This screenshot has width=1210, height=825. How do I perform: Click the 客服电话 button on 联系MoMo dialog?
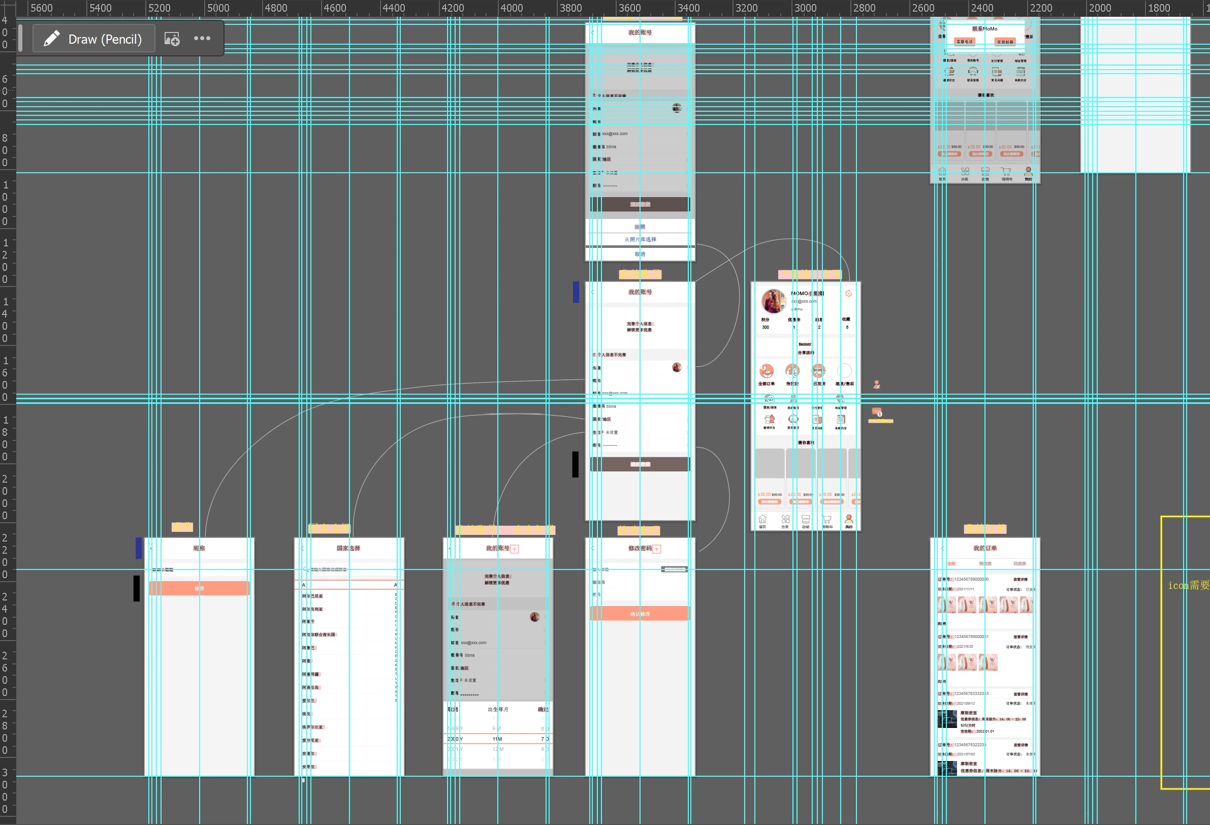tap(964, 42)
